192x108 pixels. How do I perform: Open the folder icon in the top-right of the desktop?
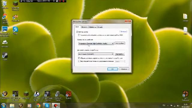[185, 18]
